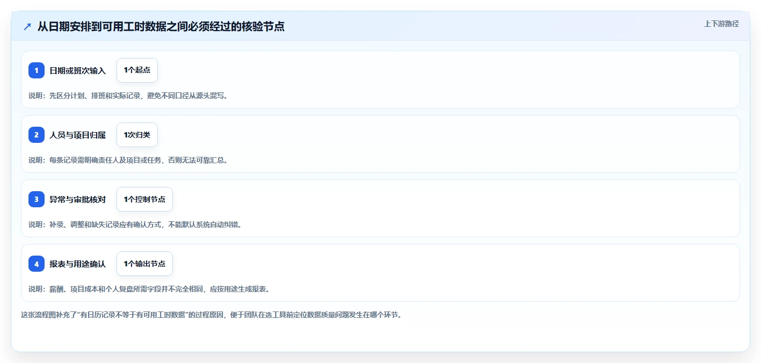
Task: Select the 人员与项目归属 step title
Action: (78, 135)
